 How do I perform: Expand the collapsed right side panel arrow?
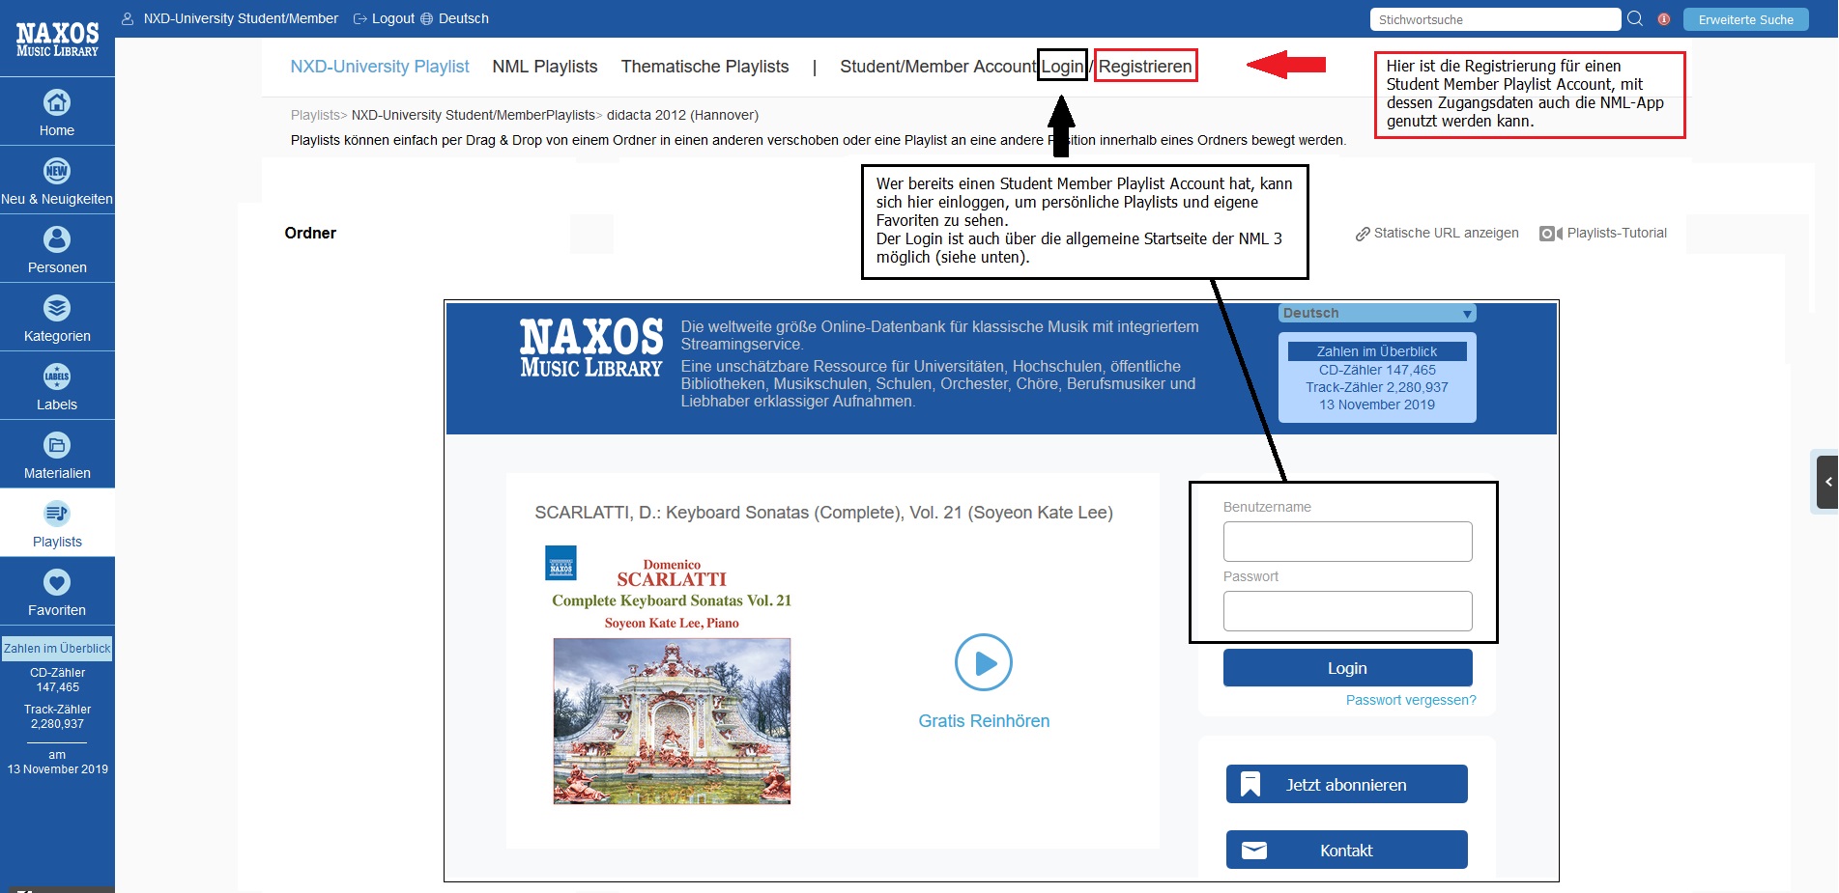coord(1826,481)
